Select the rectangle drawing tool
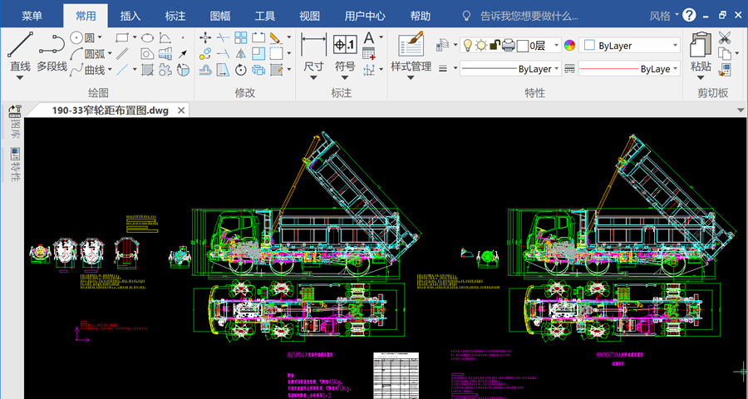The height and width of the screenshot is (399, 748). point(123,37)
